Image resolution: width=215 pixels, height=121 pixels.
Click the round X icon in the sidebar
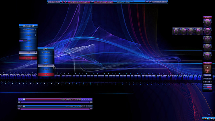(x=207, y=47)
